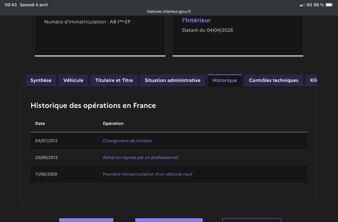The width and height of the screenshot is (338, 222).
Task: Switch to the Véhicule tab
Action: tap(73, 80)
